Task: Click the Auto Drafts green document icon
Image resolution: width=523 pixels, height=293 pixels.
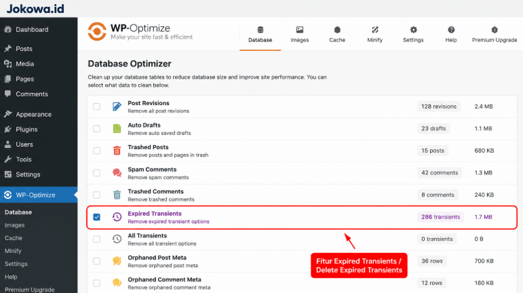Action: tap(117, 129)
